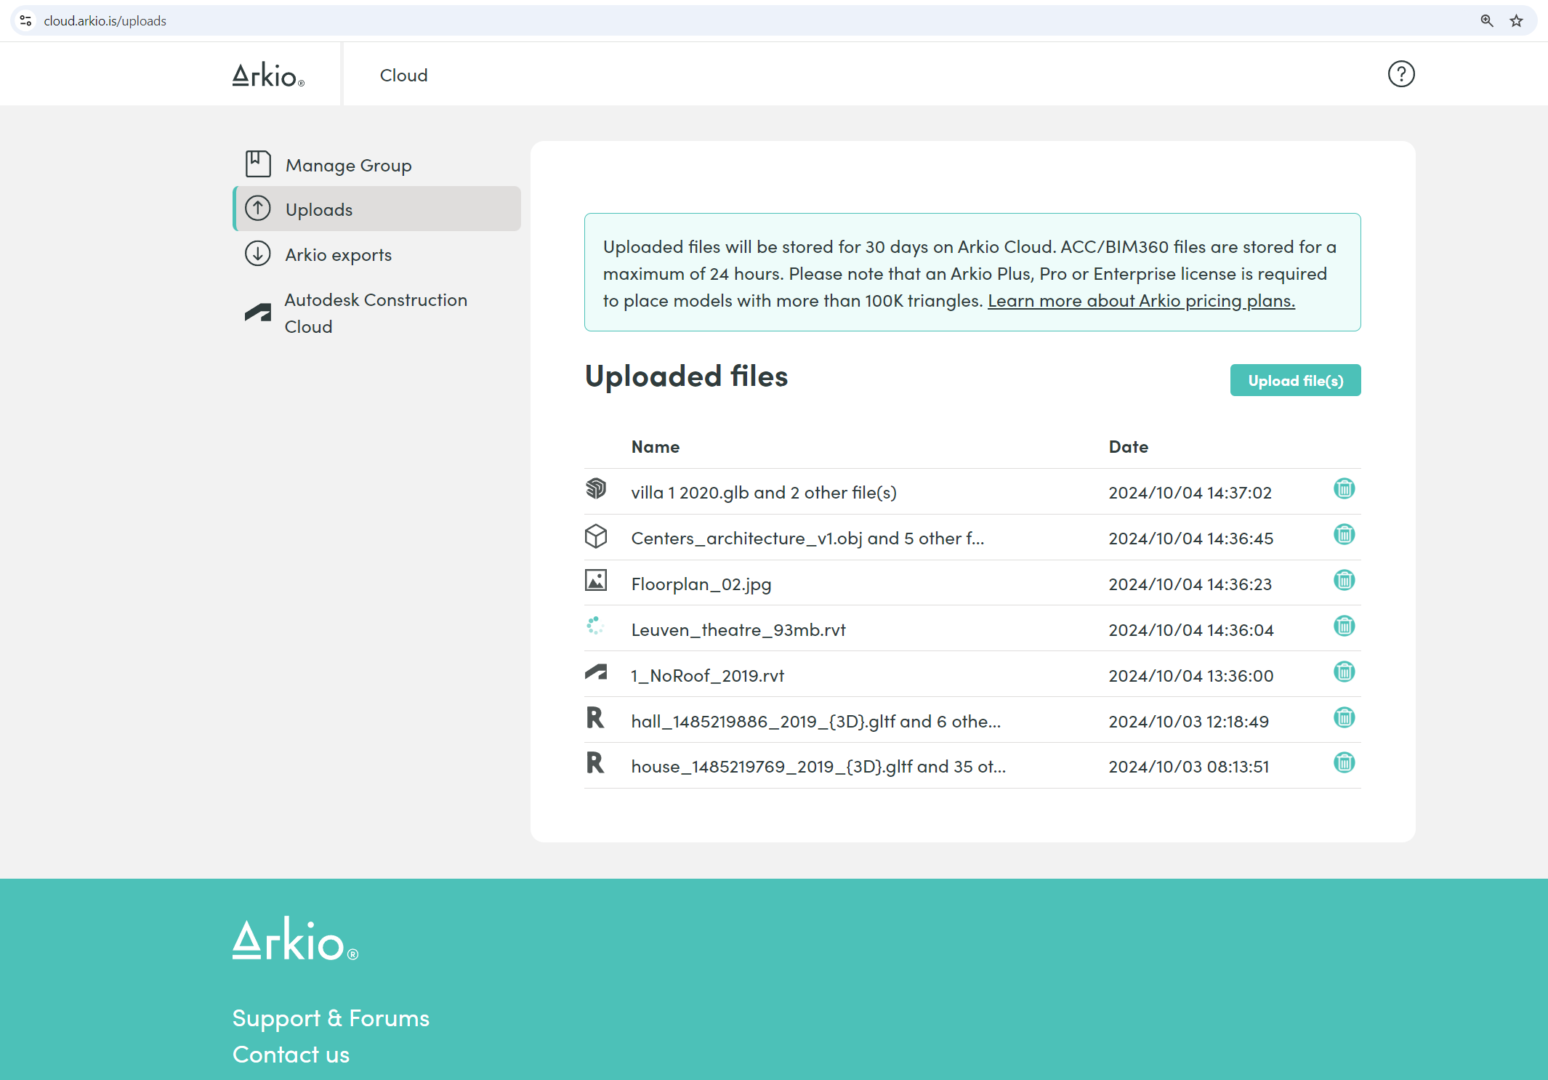Open Learn more about Arkio pricing plans link
Screen dimensions: 1548x1080
1141,301
